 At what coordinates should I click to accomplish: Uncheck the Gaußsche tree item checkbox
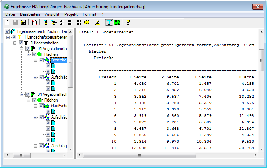pos(41,106)
